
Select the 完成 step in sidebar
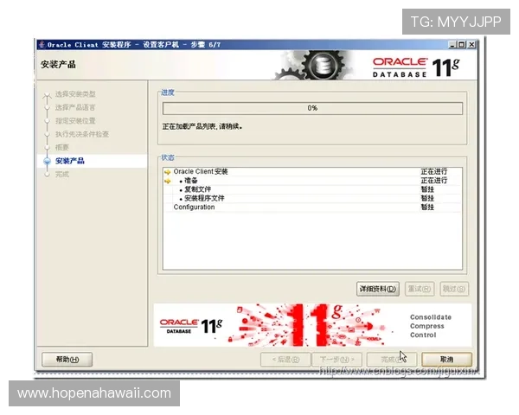[x=62, y=174]
